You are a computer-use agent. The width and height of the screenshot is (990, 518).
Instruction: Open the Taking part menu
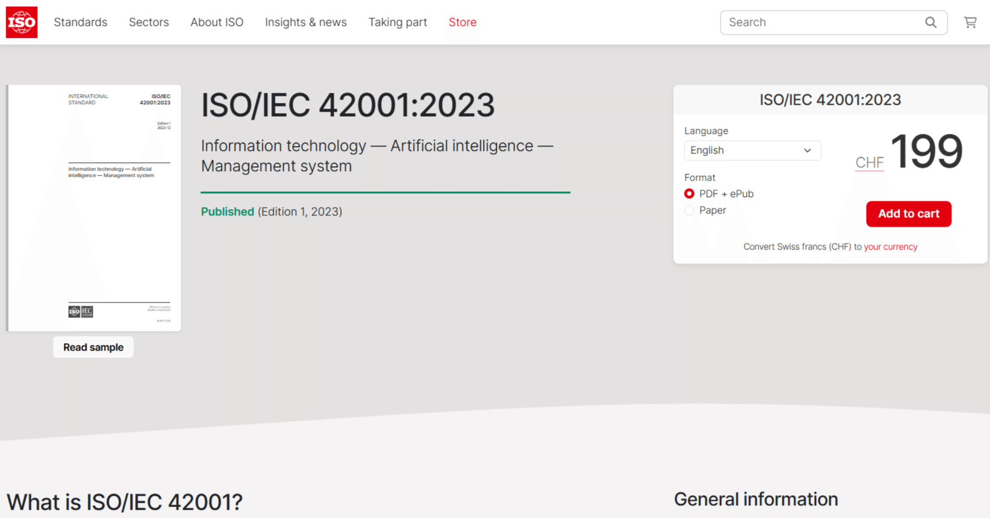(398, 22)
